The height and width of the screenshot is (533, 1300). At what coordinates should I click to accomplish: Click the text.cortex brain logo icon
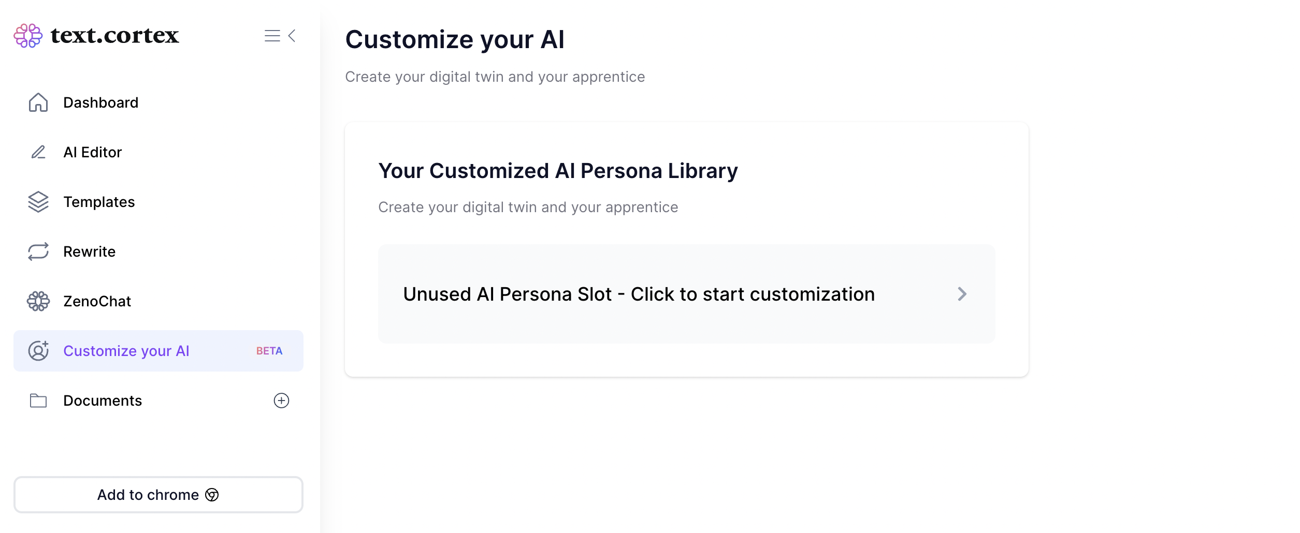[x=28, y=36]
